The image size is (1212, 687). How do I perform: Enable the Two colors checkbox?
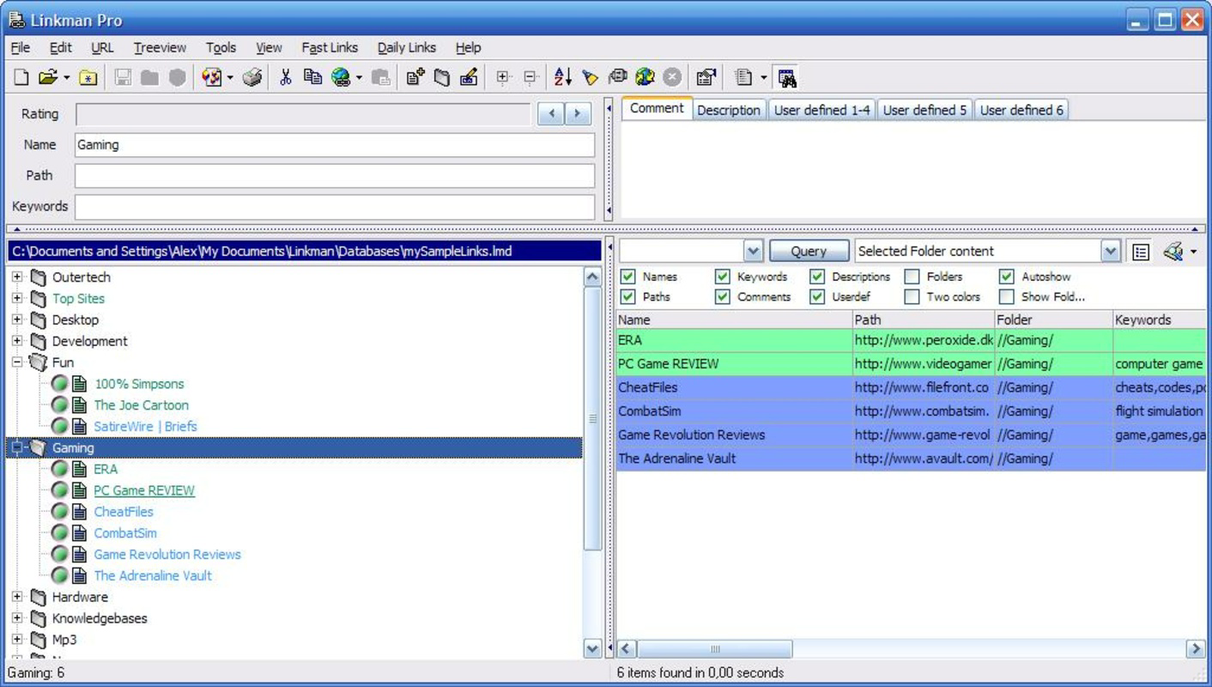tap(912, 296)
